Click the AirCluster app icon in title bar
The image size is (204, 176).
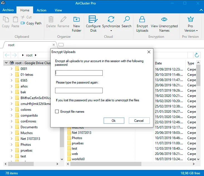[x=3, y=3]
